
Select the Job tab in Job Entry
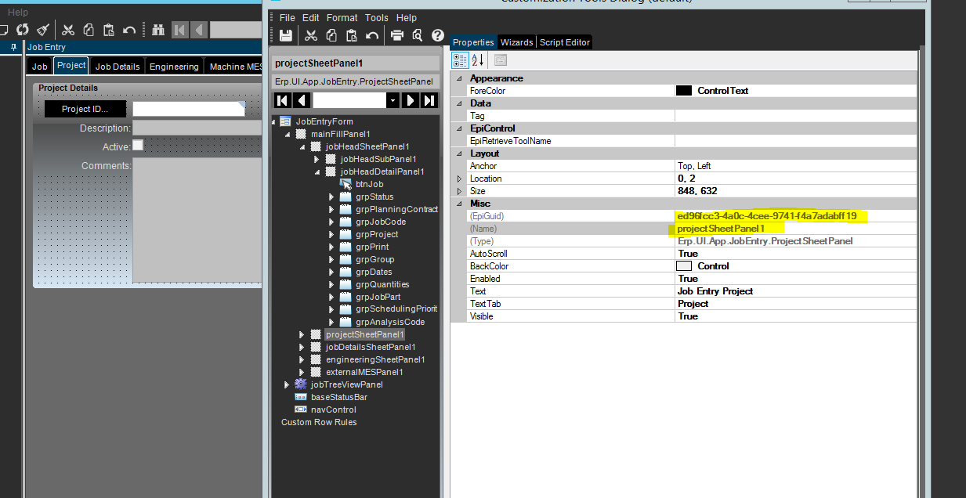(40, 67)
